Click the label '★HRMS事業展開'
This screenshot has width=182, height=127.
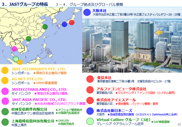[x=45, y=83]
